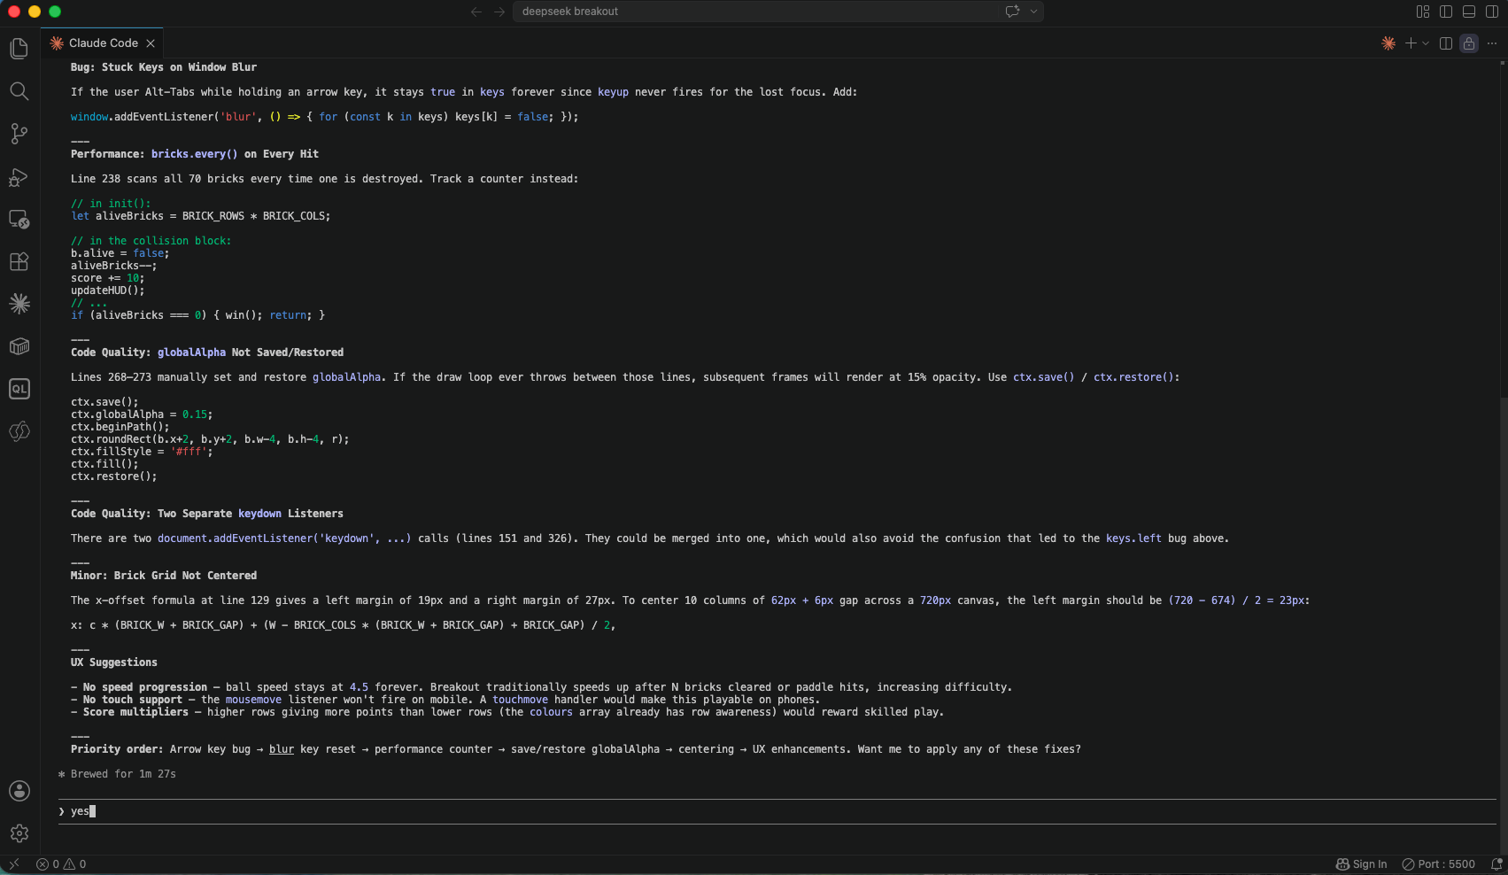Click Sign In in the status bar

point(1361,864)
